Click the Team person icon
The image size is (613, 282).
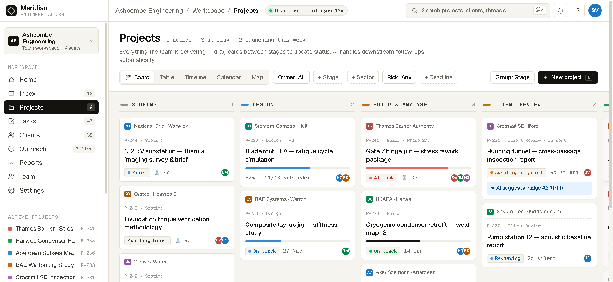(12, 176)
